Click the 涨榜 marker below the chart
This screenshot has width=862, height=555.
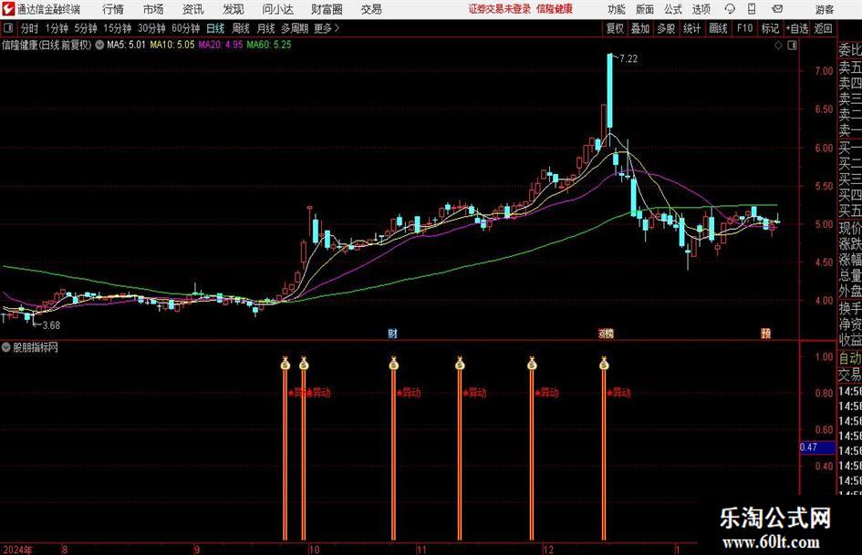(x=606, y=334)
